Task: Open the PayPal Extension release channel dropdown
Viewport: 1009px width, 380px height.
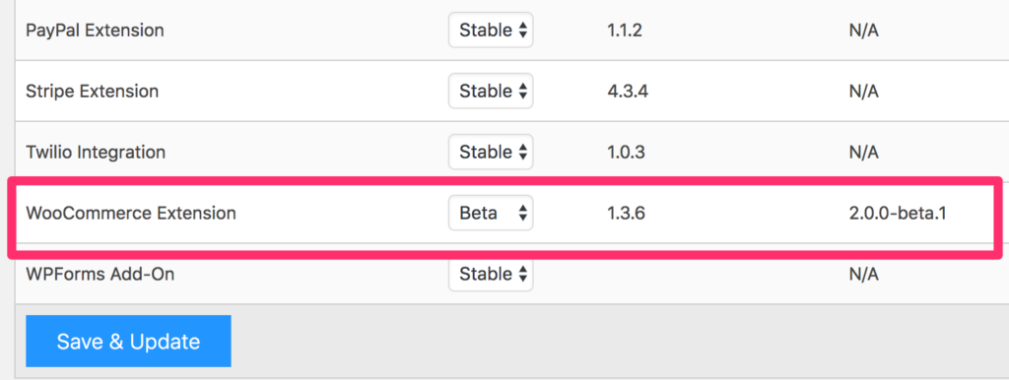Action: (491, 30)
